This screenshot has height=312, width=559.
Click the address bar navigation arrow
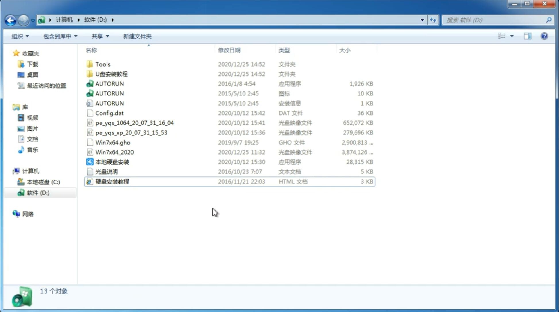[x=422, y=19]
